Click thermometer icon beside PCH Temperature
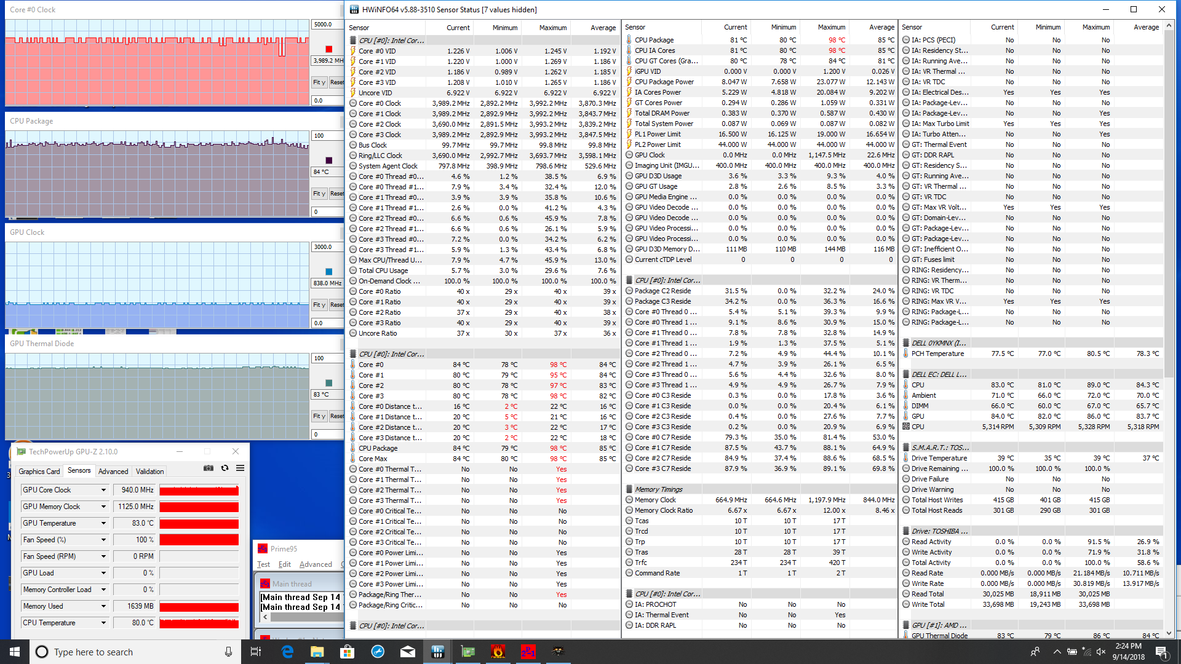1181x664 pixels. tap(906, 354)
